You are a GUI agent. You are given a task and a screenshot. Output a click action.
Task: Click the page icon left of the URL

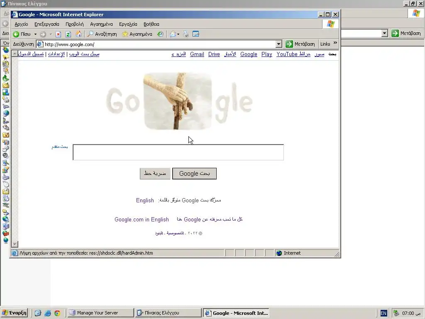tap(40, 44)
